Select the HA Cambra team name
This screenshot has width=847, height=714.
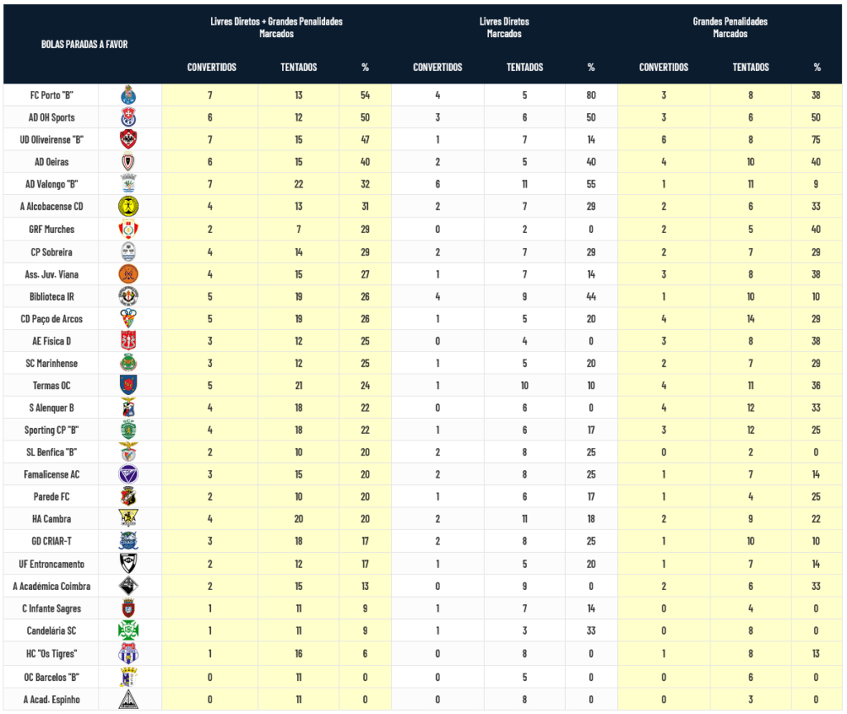tap(51, 519)
